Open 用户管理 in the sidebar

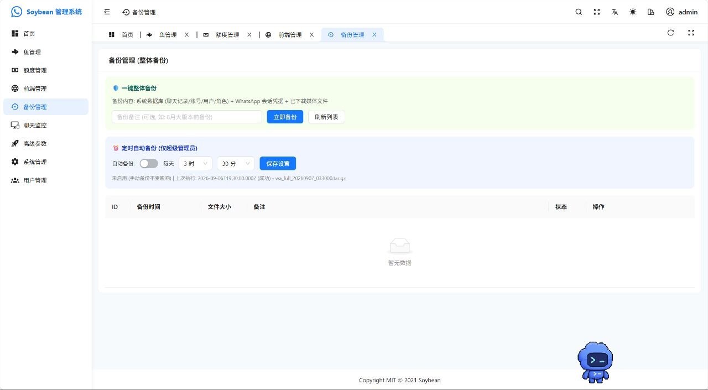click(46, 180)
